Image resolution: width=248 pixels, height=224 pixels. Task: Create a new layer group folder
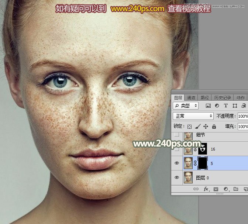click(235, 189)
